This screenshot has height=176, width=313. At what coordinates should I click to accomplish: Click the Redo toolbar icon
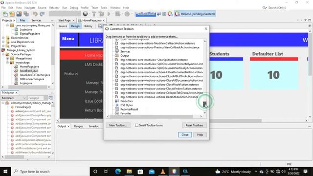(x=42, y=14)
